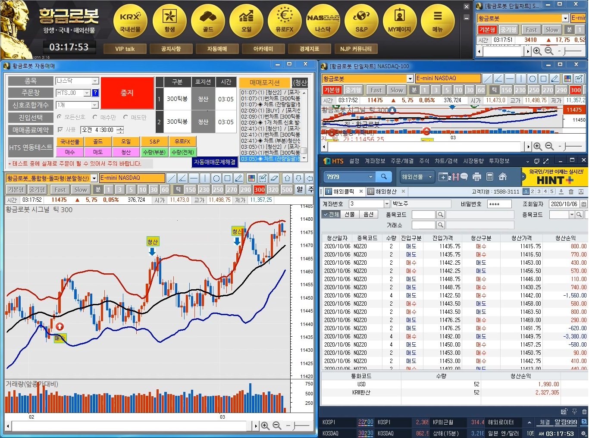Image resolution: width=589 pixels, height=438 pixels.
Task: Expand the 종목코드 dropdown in HTS
Action: coord(572,214)
